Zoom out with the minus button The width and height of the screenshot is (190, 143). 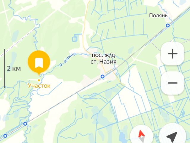172,83
